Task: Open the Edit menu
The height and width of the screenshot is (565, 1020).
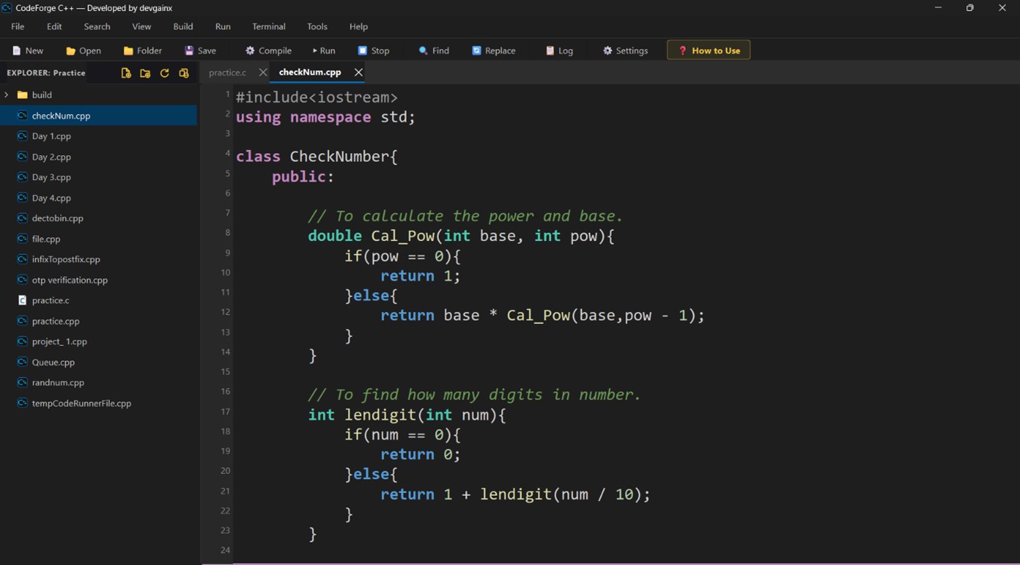Action: (55, 26)
